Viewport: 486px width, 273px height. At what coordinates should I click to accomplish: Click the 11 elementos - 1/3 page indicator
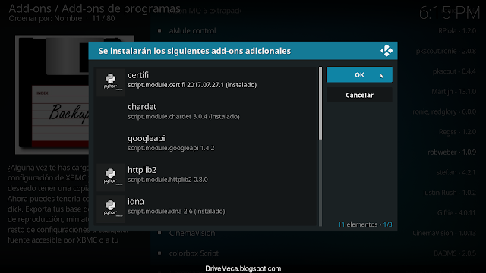364,224
